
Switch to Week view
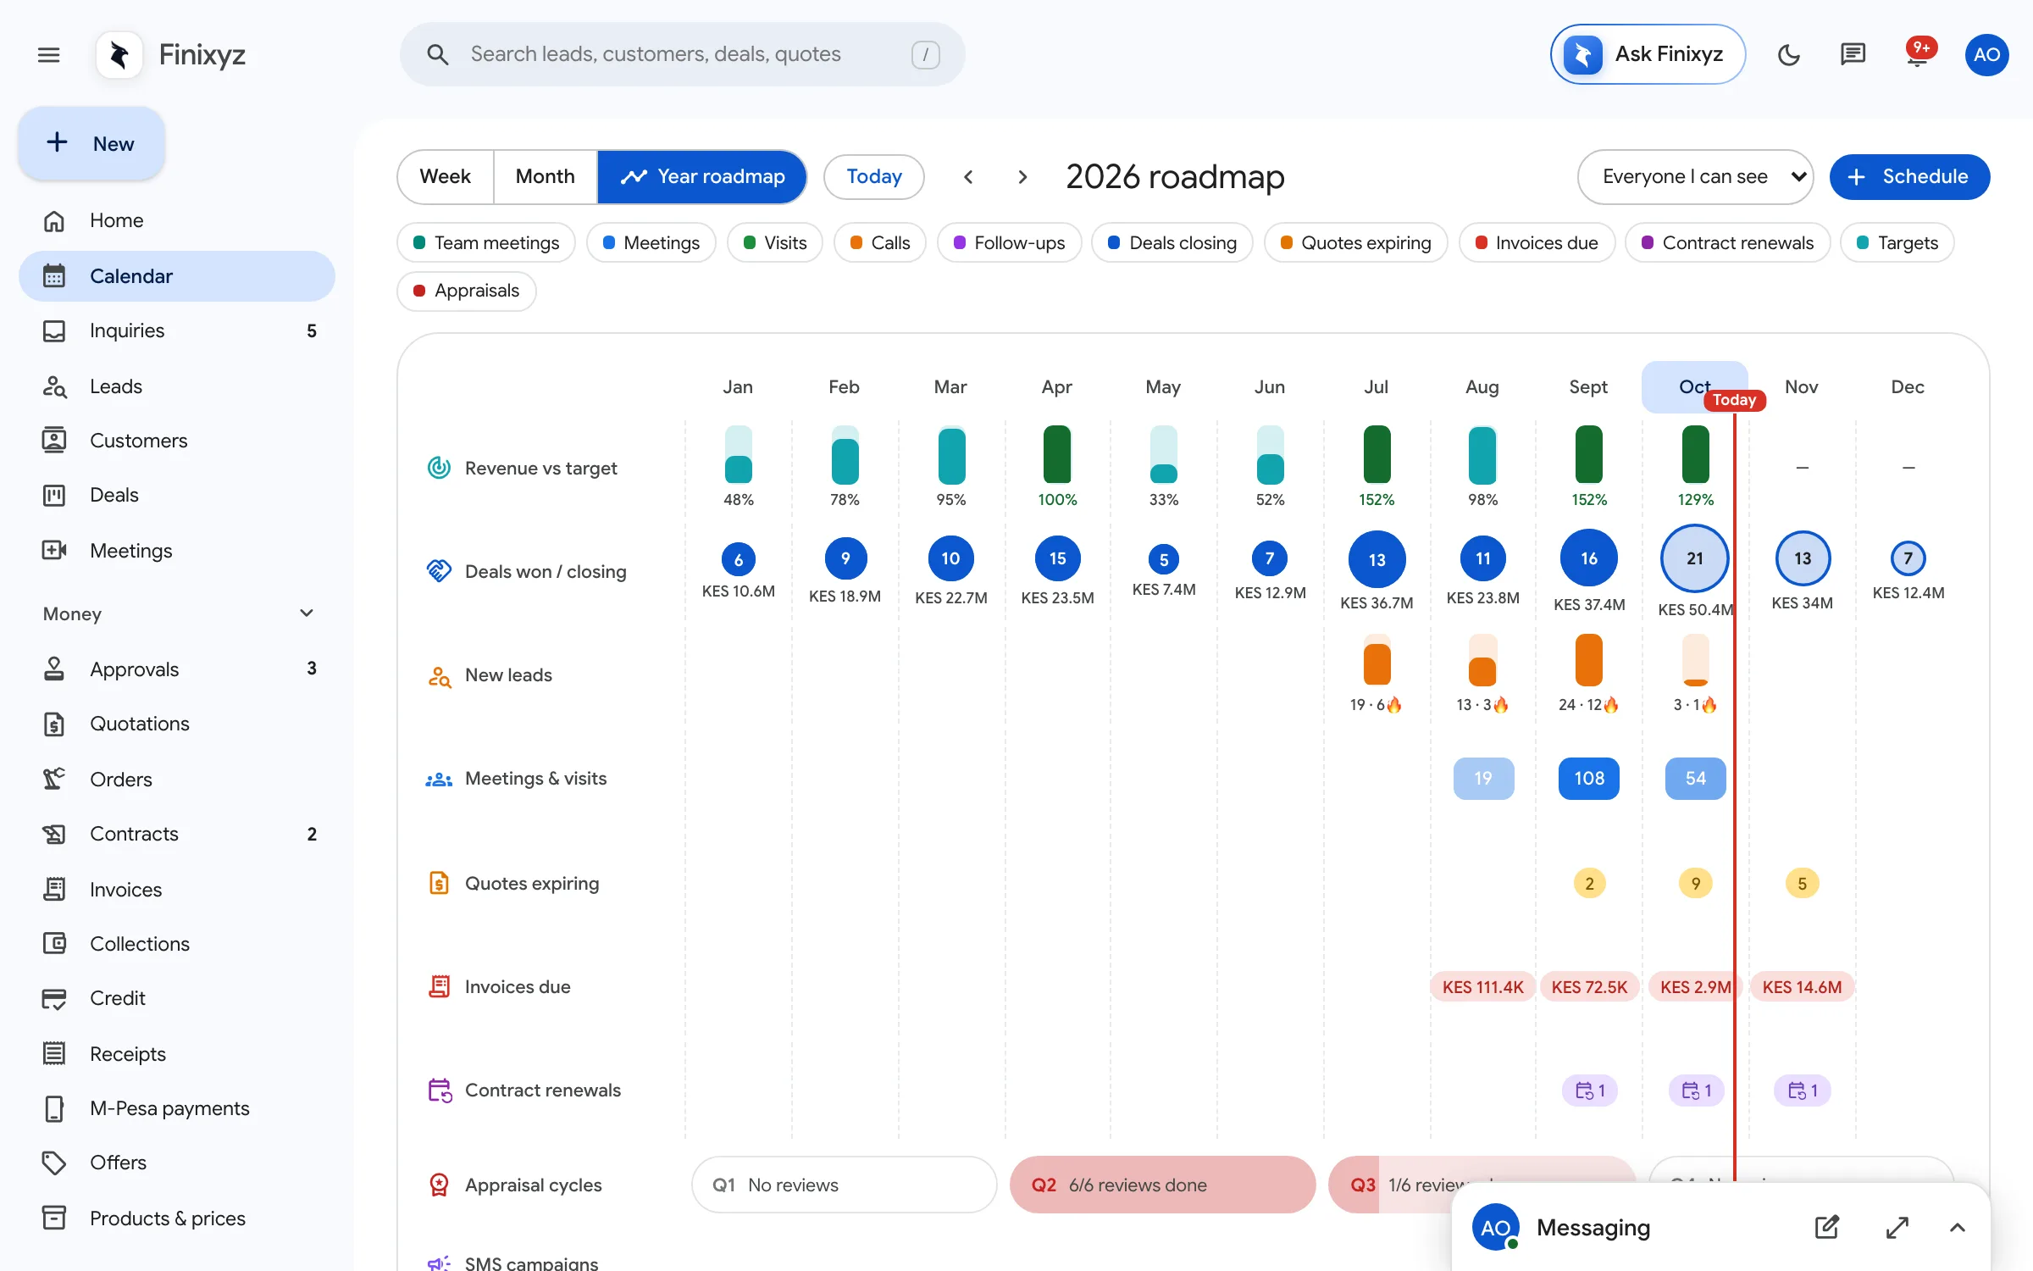point(446,177)
